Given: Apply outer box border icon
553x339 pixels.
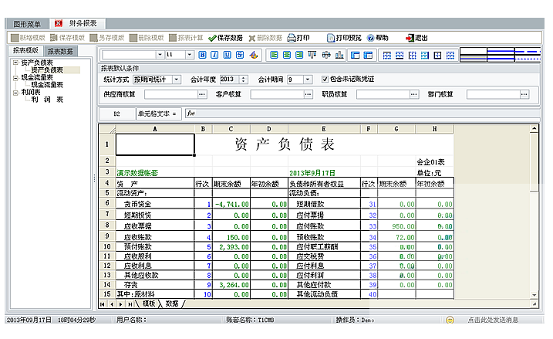Looking at the screenshot, I should pyautogui.click(x=437, y=55).
